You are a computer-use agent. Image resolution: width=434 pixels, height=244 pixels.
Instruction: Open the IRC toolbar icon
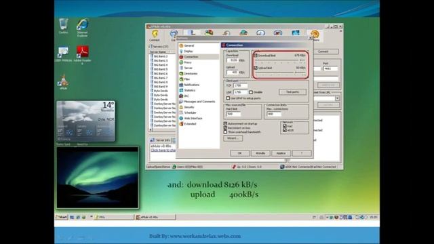click(x=278, y=33)
